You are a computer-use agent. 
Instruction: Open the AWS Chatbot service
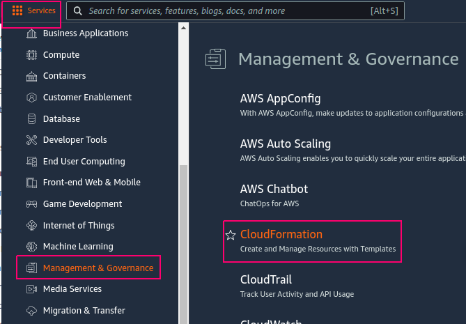click(274, 189)
